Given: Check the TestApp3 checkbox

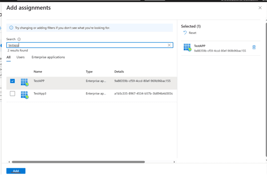Looking at the screenshot, I should coord(12,94).
